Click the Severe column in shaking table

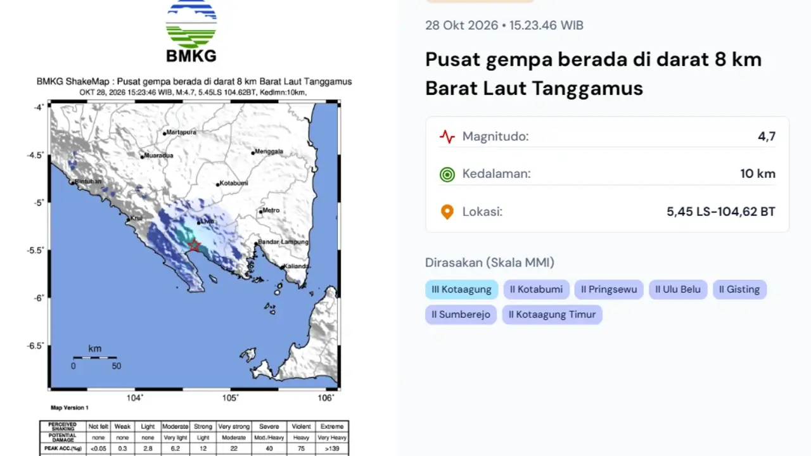tap(269, 427)
